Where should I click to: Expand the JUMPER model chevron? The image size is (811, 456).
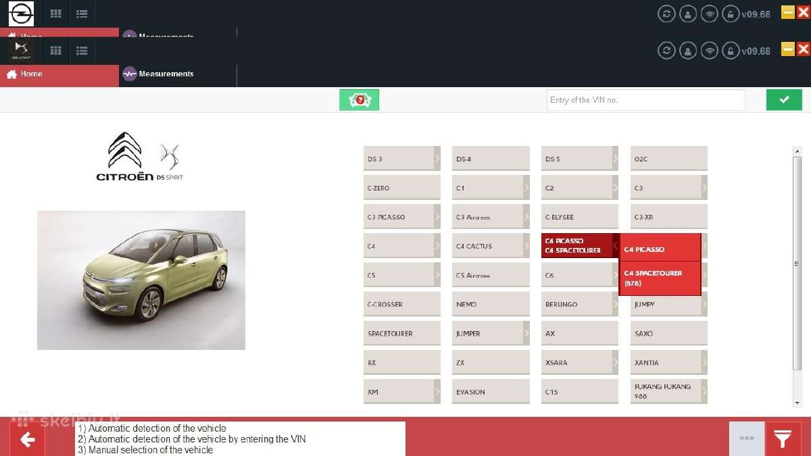526,333
